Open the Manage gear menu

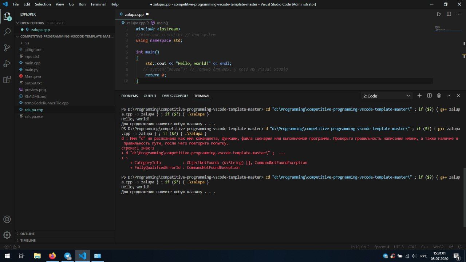(x=7, y=235)
